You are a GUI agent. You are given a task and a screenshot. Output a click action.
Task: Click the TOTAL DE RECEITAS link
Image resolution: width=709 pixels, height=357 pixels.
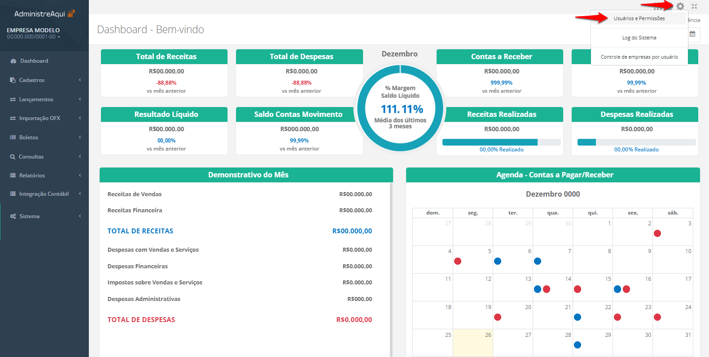140,231
